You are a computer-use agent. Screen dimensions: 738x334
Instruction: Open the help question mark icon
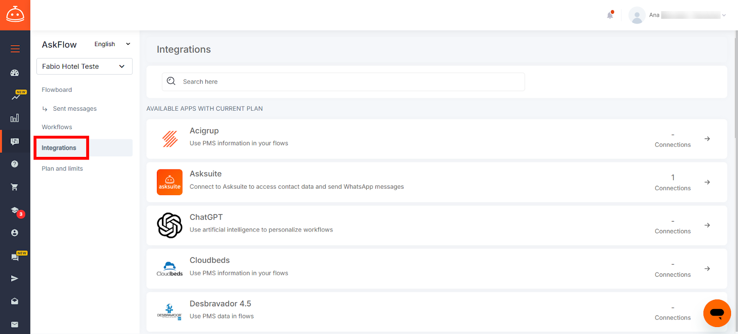pos(15,164)
